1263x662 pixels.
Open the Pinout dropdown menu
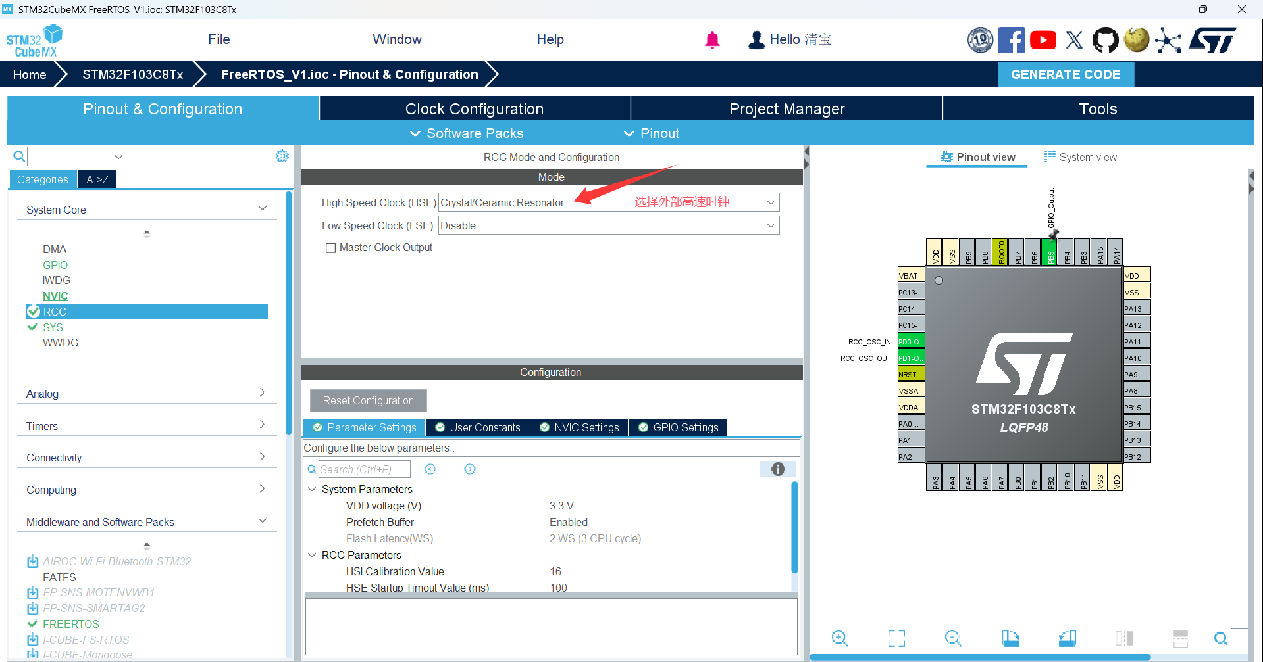(x=651, y=133)
